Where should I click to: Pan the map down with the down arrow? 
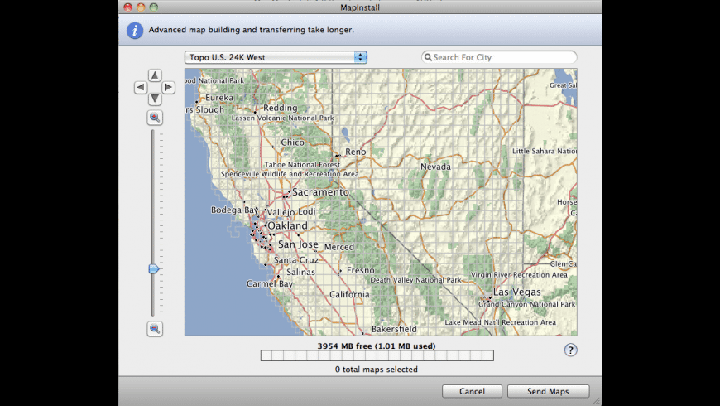(x=155, y=99)
